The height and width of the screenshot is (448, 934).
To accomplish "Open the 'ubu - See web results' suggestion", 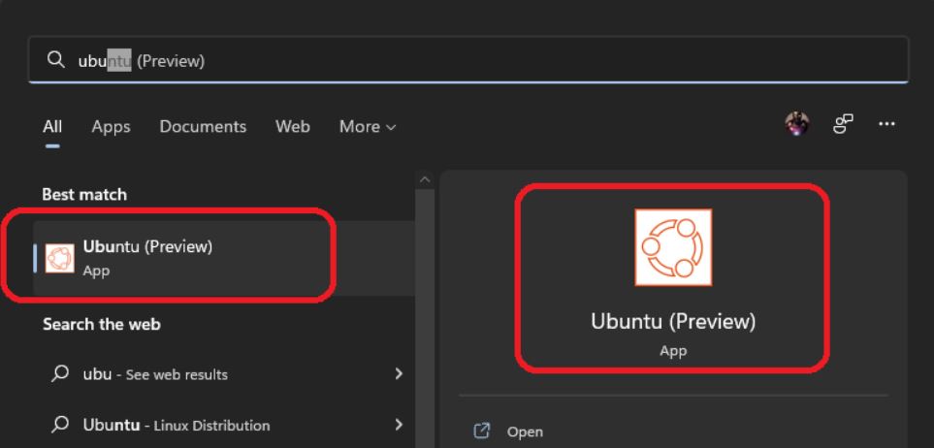I will tap(224, 374).
